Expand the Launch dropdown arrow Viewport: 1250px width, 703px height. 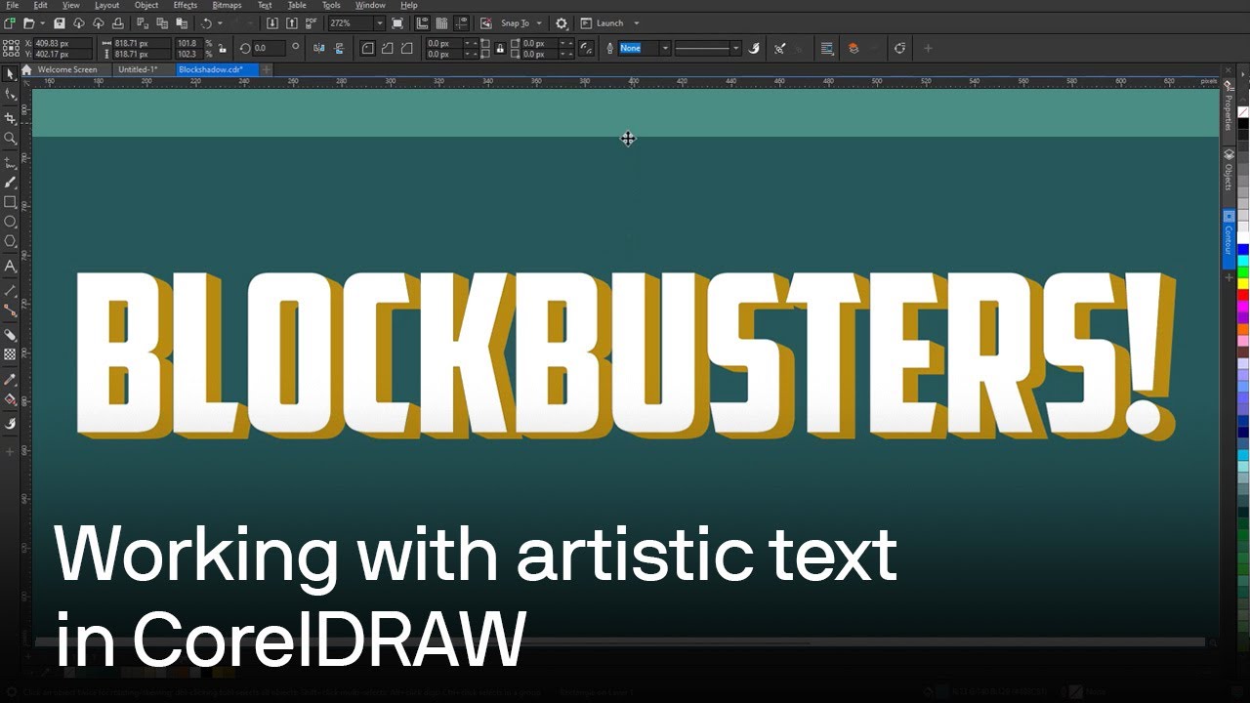637,23
